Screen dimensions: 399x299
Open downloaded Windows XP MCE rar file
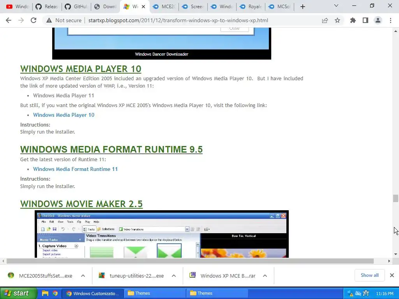(x=222, y=276)
